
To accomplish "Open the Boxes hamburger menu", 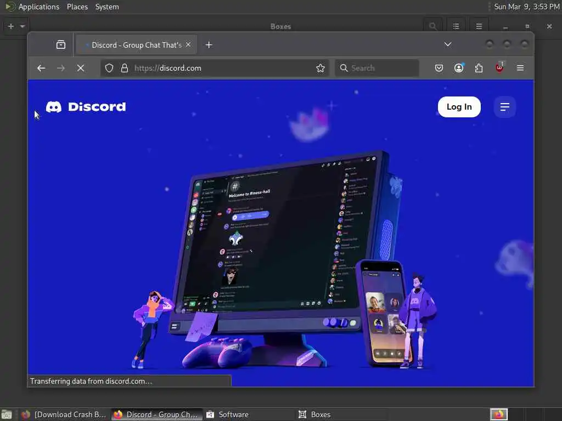I will pyautogui.click(x=479, y=26).
